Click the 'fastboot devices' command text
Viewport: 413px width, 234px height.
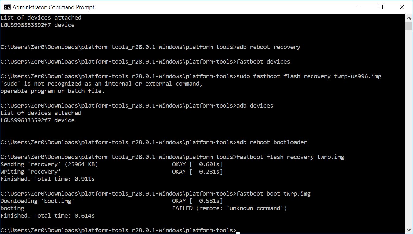(x=263, y=62)
